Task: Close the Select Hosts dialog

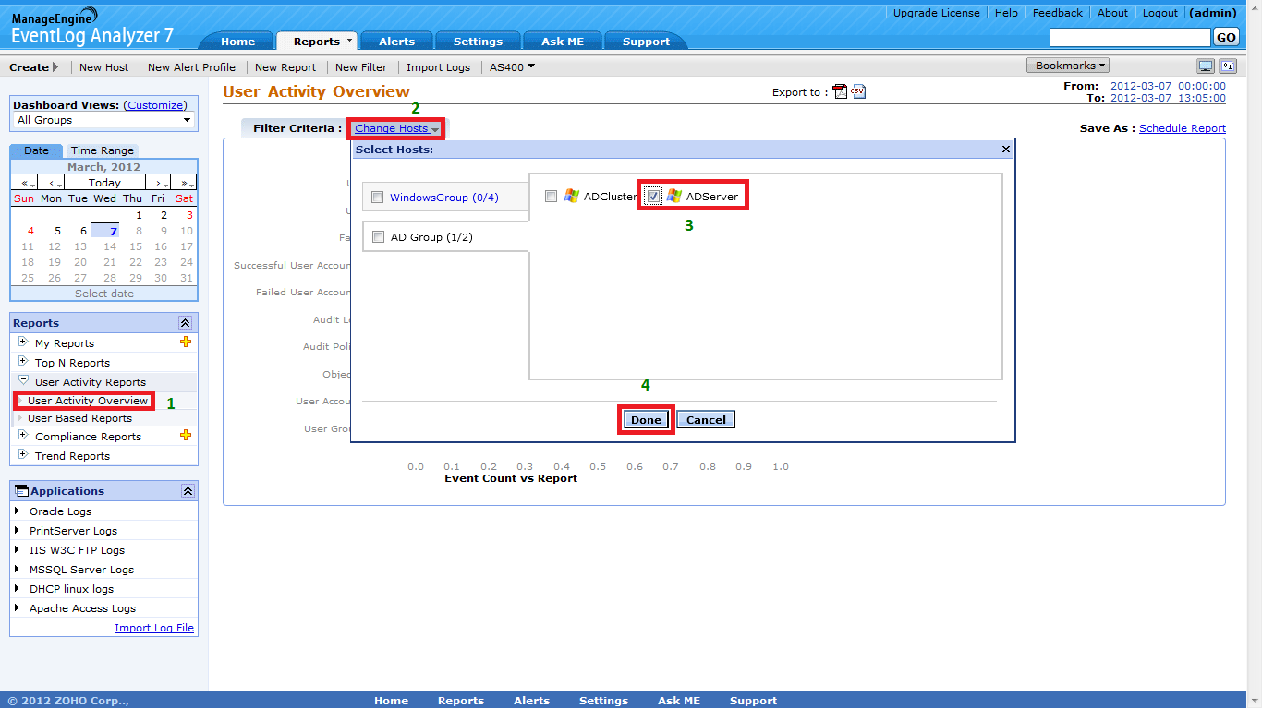Action: coord(1006,149)
